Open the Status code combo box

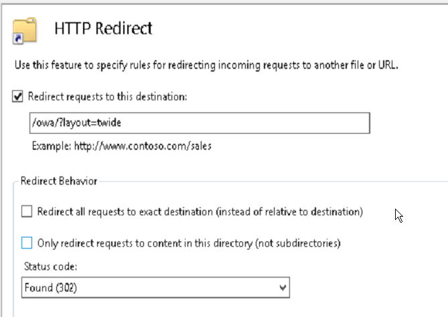click(x=156, y=288)
